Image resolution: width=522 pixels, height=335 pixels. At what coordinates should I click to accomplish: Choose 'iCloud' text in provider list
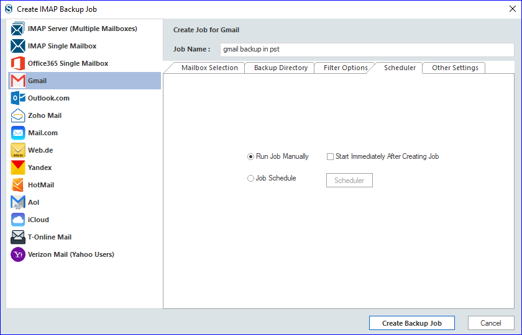click(39, 220)
